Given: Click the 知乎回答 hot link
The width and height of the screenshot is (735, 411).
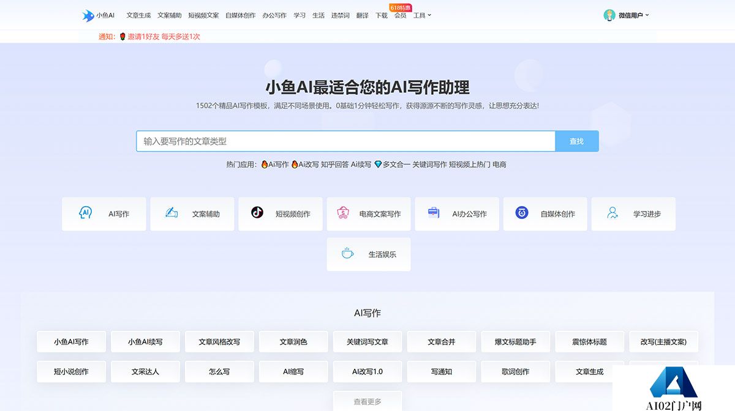Looking at the screenshot, I should 334,165.
